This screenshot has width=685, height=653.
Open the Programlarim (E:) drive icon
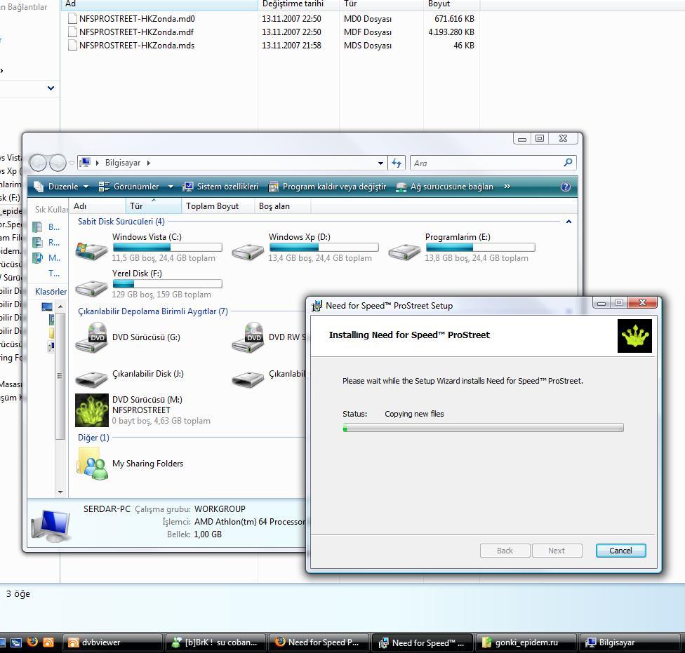coord(404,251)
